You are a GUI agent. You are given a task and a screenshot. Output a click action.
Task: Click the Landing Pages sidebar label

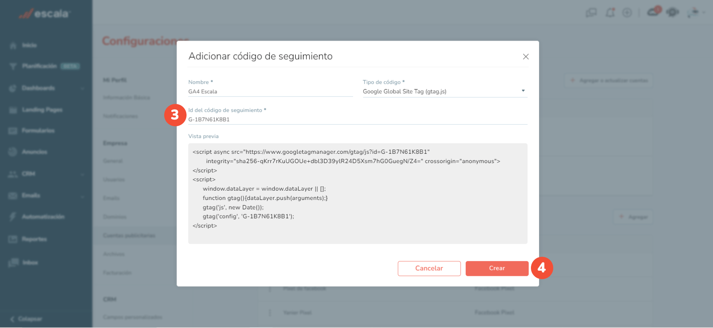42,110
